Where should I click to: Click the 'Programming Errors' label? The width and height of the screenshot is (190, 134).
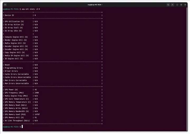click(x=14, y=68)
